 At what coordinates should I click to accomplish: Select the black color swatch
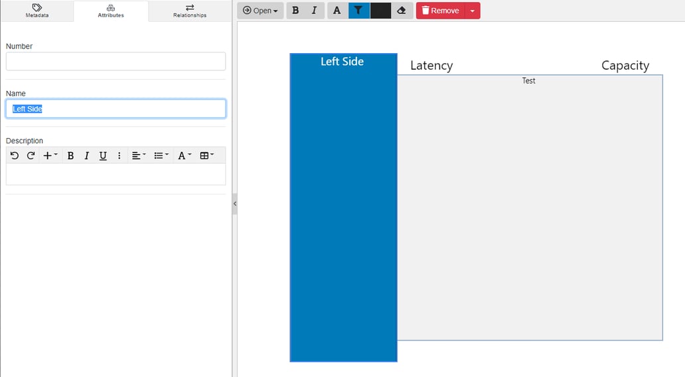point(380,11)
